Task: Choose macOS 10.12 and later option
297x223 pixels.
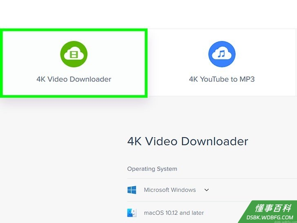Action: (x=174, y=213)
